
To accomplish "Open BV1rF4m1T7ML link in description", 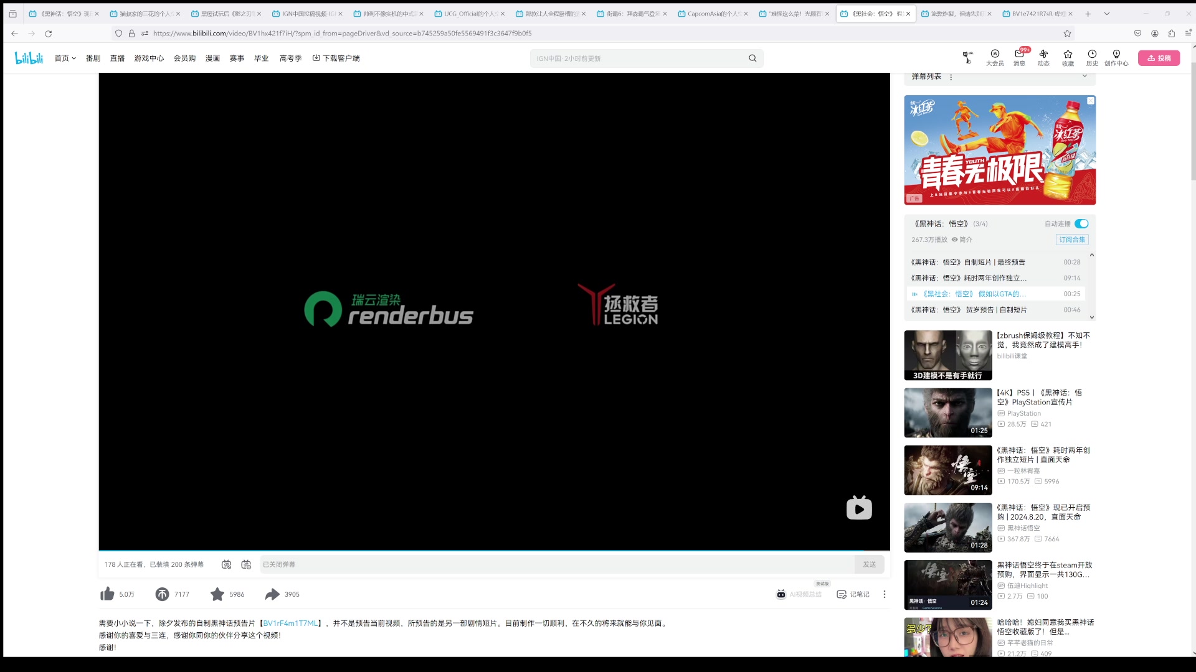I will (x=290, y=623).
